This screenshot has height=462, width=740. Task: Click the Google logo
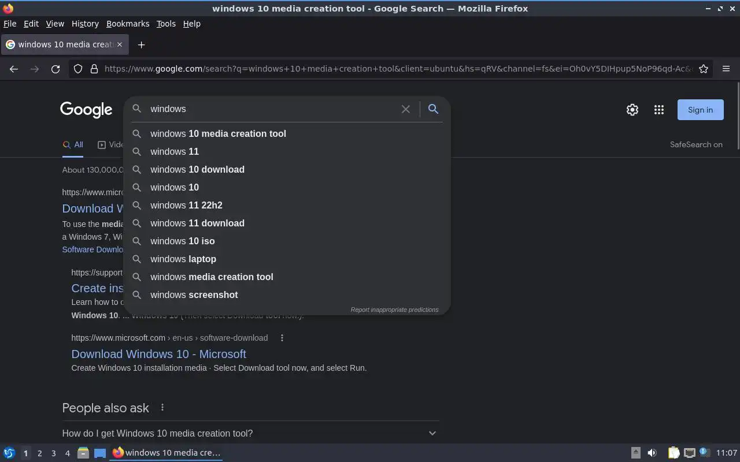86,110
